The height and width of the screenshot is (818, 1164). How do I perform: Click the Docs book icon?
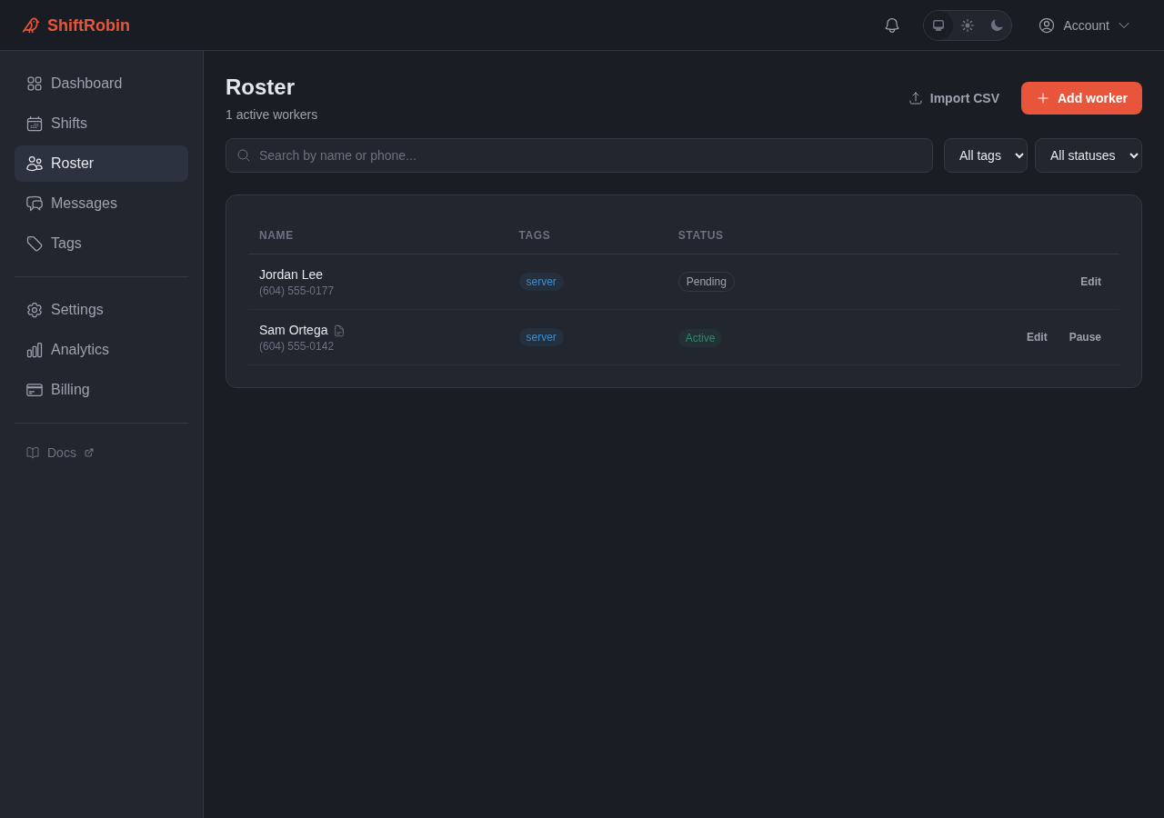click(33, 453)
